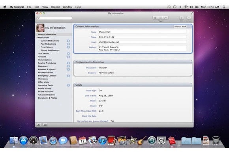The image size is (229, 153).
Task: Open the Window menu
Action: tap(68, 7)
